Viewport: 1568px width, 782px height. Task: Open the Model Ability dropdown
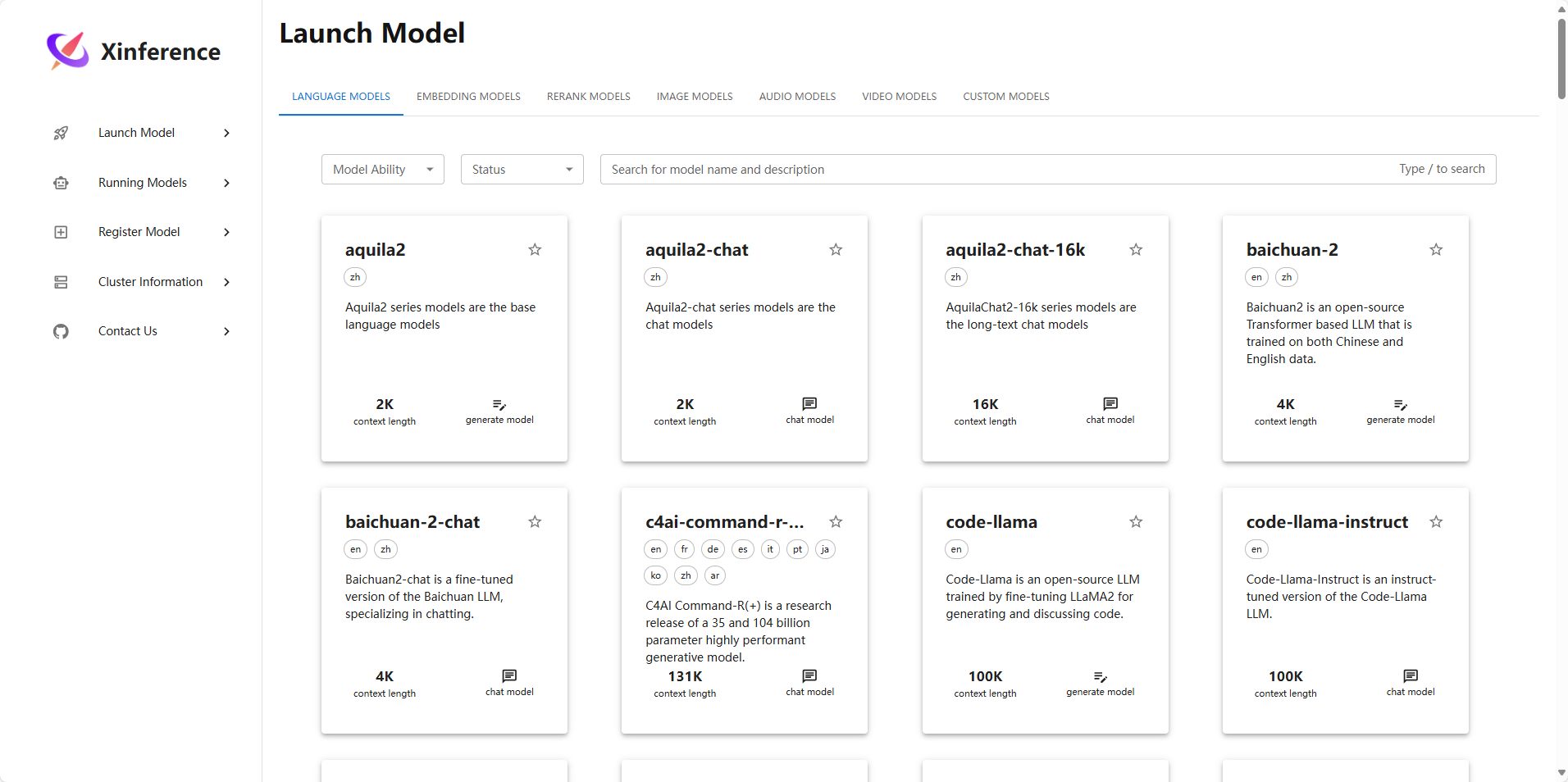tap(383, 170)
